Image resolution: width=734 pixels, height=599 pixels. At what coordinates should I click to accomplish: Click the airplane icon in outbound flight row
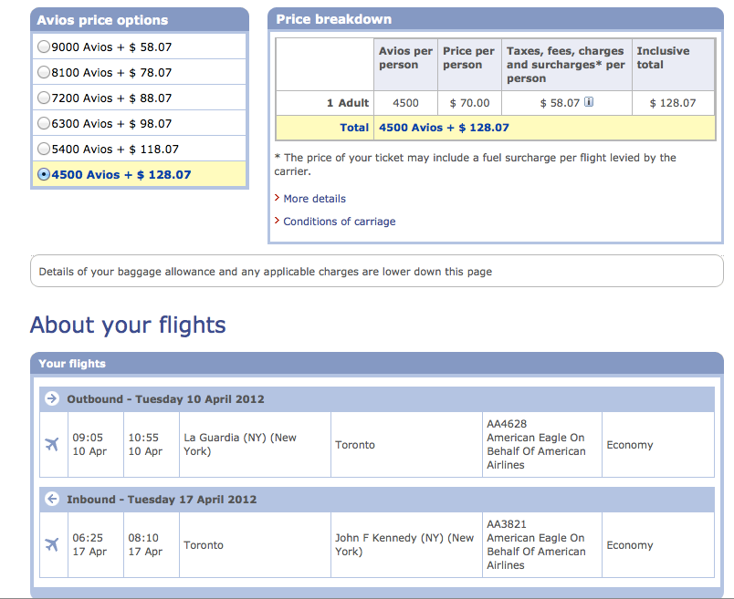51,444
